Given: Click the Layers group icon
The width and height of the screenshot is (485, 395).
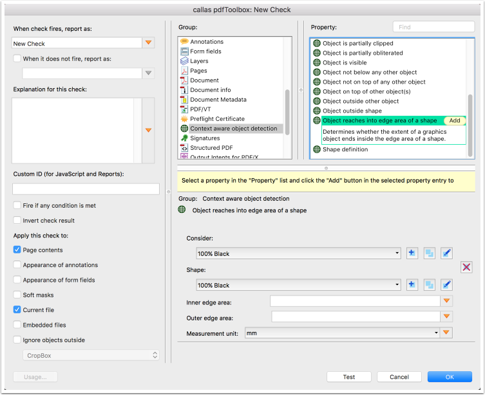Looking at the screenshot, I should [x=184, y=61].
